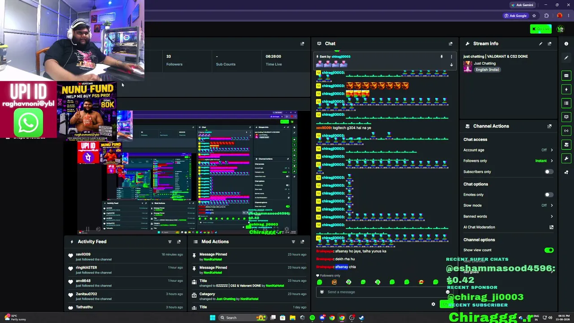Image resolution: width=574 pixels, height=323 pixels.
Task: Pop out the Channel Actions panel
Action: click(x=549, y=126)
